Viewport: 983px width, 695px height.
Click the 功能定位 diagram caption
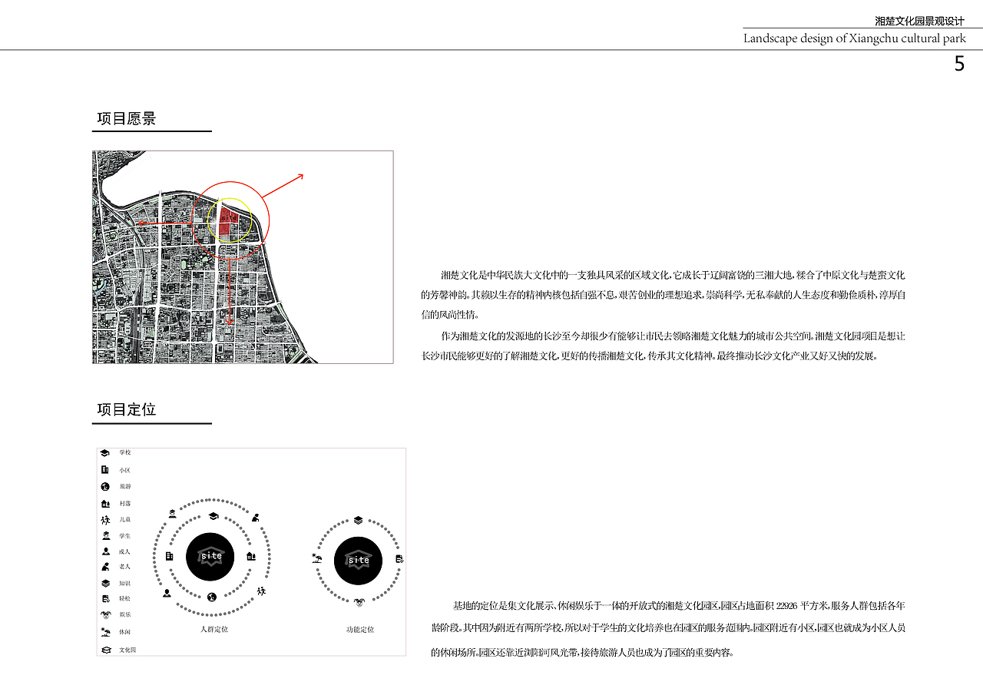coord(360,630)
